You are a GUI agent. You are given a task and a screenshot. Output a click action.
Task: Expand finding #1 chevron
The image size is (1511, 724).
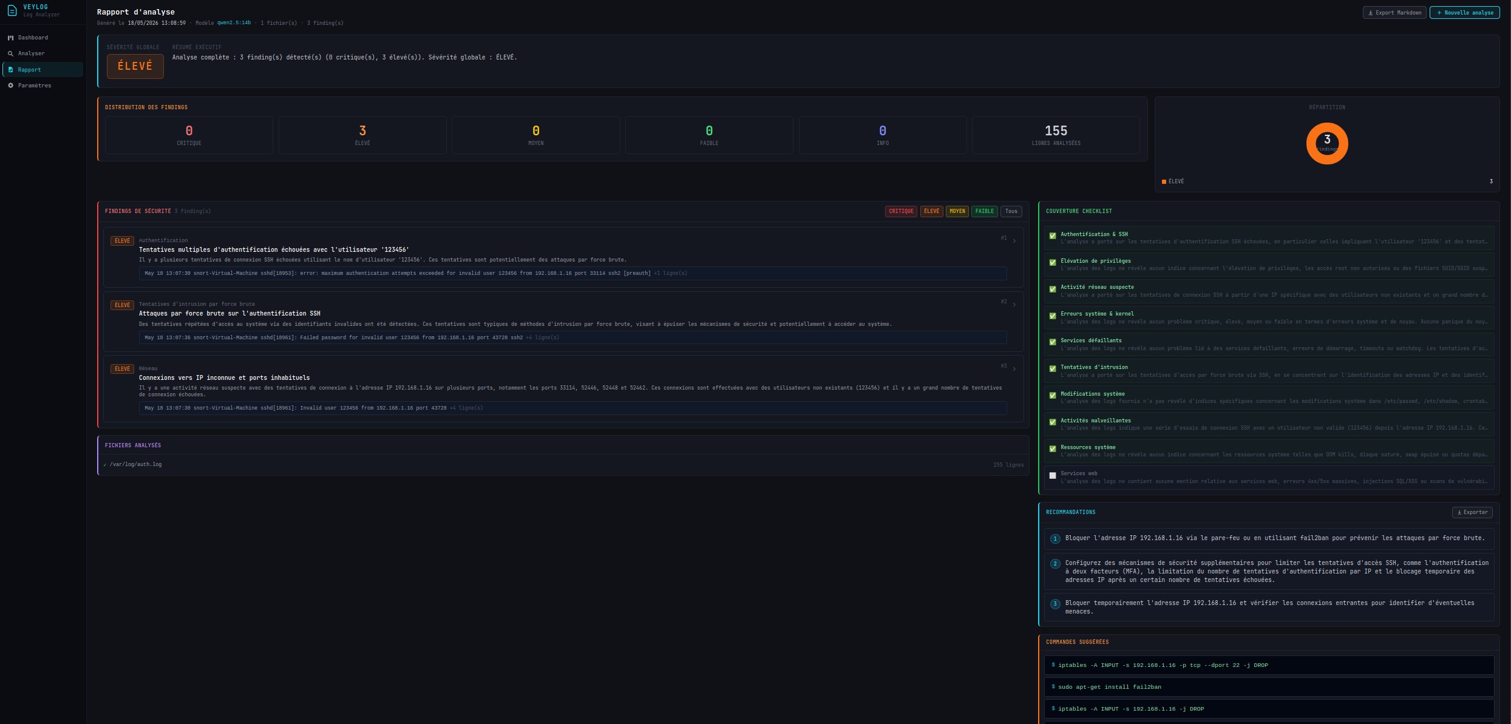tap(1014, 241)
